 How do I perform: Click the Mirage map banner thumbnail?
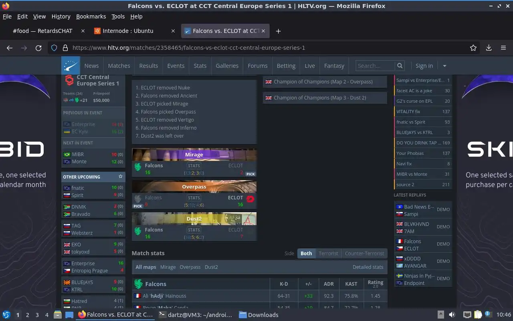[x=194, y=154]
